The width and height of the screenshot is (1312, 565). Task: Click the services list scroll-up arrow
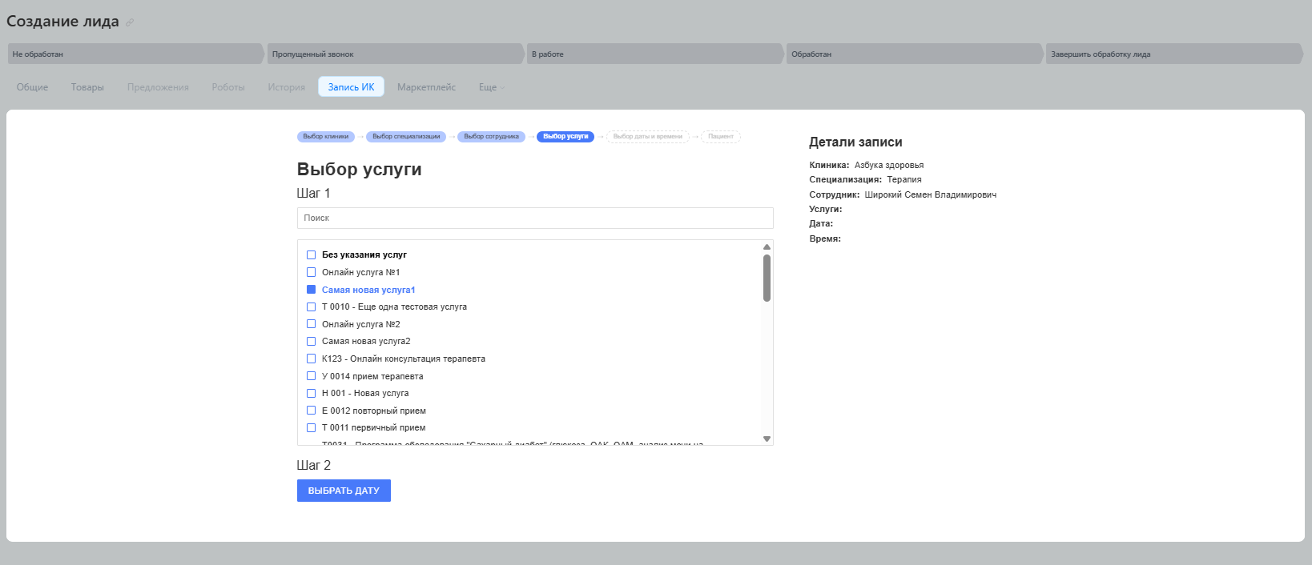(x=767, y=246)
